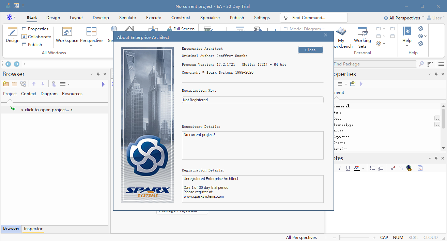447x241 pixels.
Task: Switch to the Inspector tab at bottom
Action: click(33, 229)
